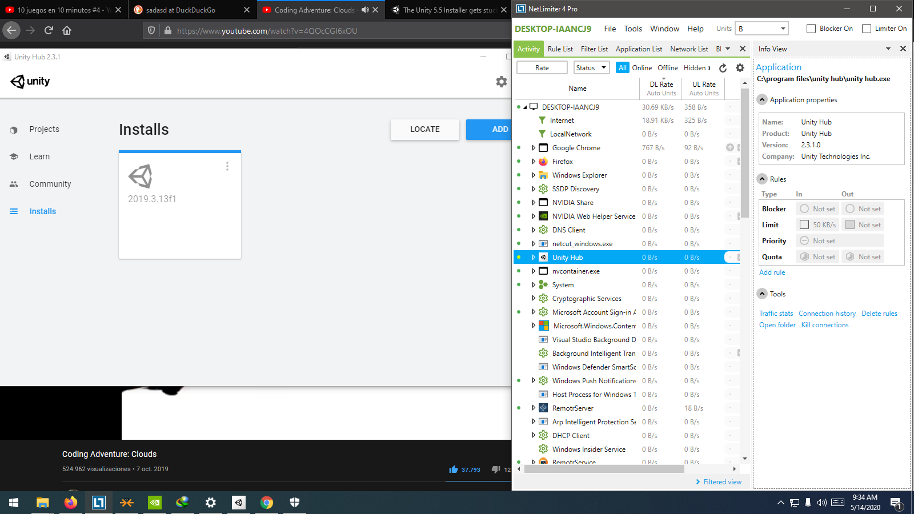Expand the Google Chrome tree row
This screenshot has height=514, width=914.
point(534,148)
